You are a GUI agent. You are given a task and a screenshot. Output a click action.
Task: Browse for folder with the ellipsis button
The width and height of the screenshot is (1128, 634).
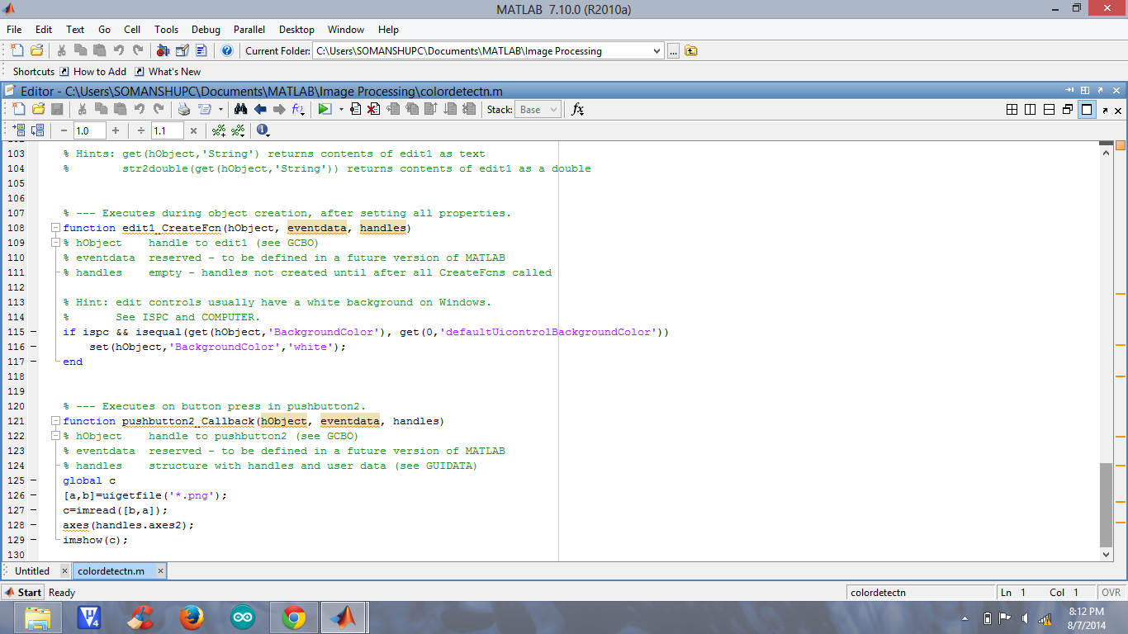pos(674,51)
